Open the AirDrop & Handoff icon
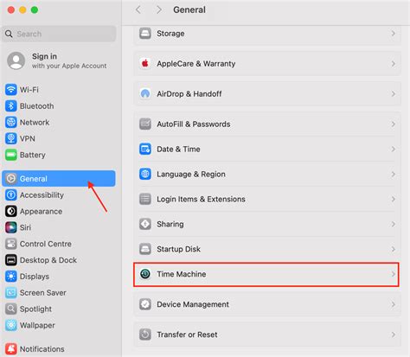The height and width of the screenshot is (357, 410). tap(145, 93)
